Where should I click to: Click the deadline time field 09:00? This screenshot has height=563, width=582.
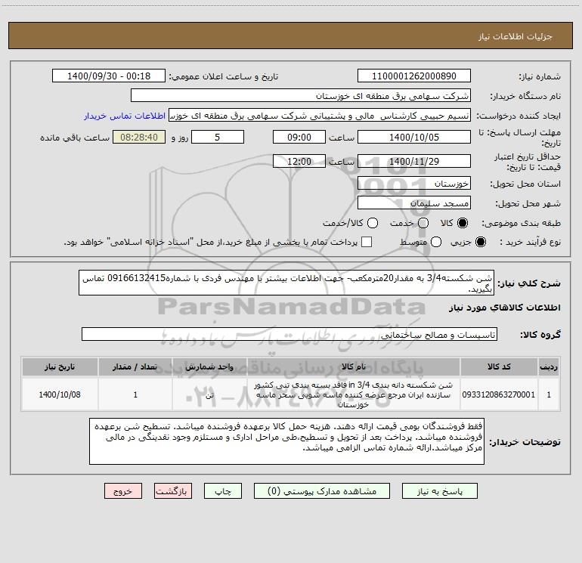299,138
